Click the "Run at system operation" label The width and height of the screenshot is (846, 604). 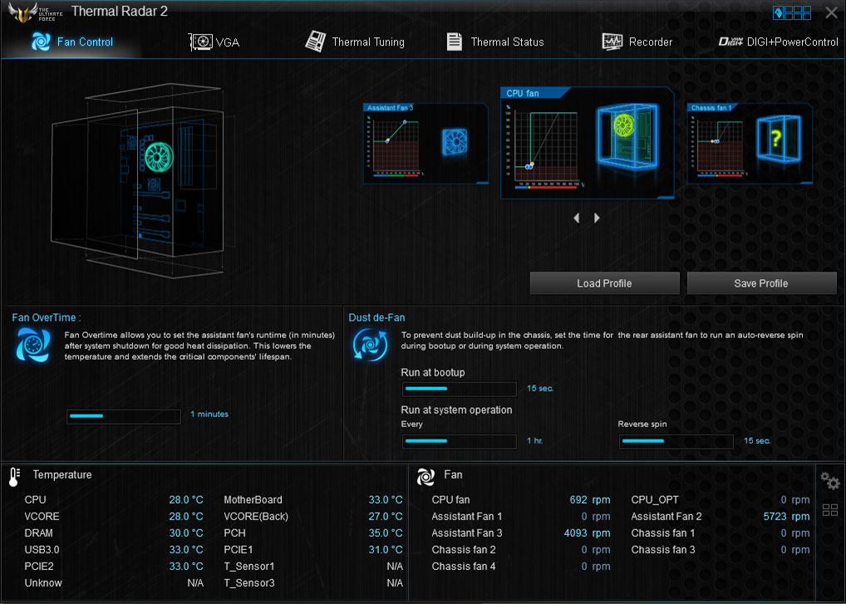[x=456, y=410]
